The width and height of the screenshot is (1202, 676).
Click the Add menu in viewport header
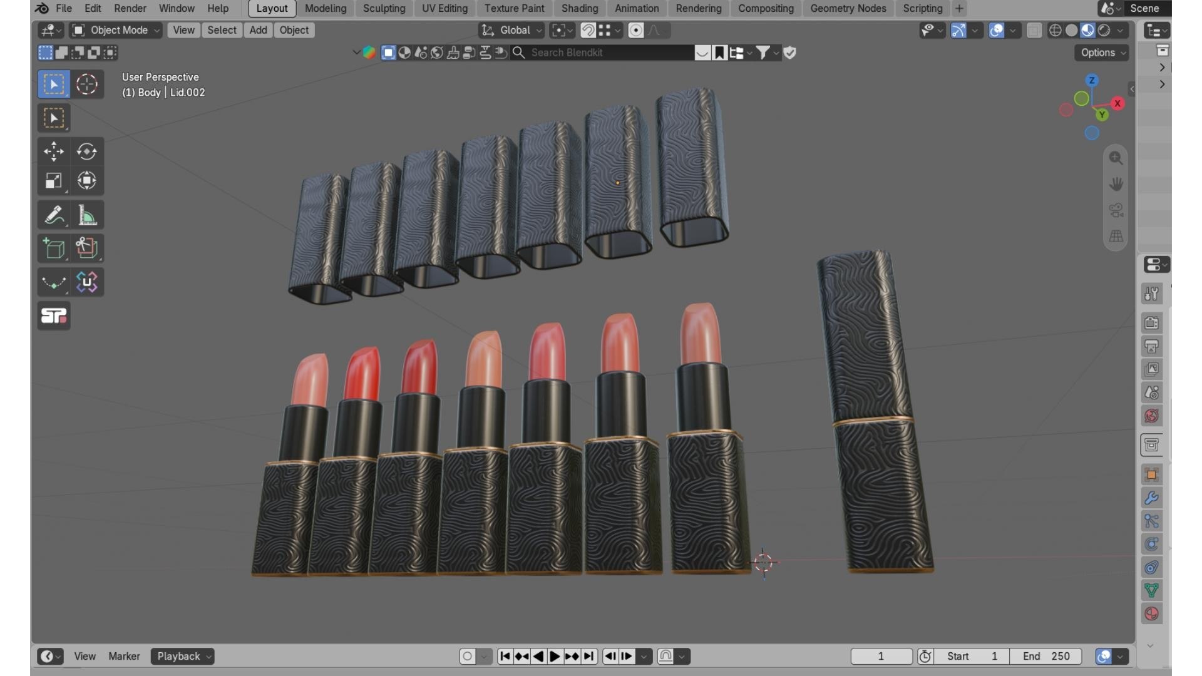tap(258, 30)
